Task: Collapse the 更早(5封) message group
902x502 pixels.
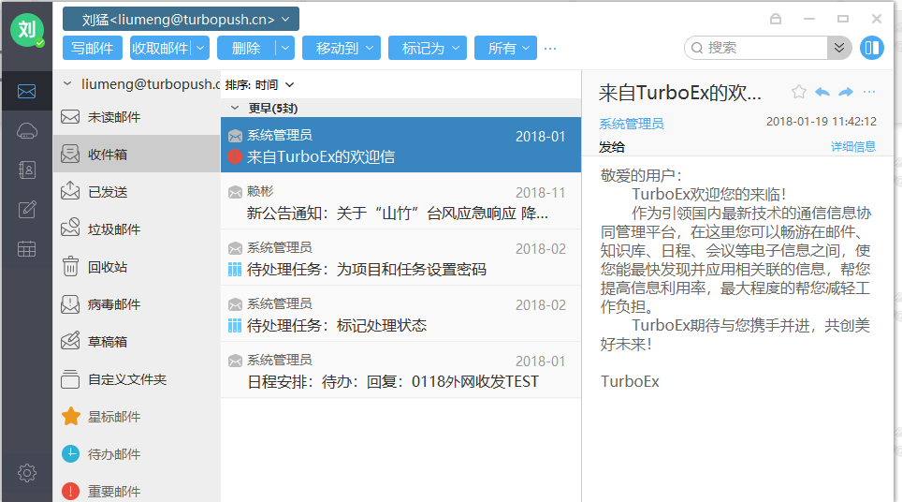Action: pyautogui.click(x=235, y=108)
